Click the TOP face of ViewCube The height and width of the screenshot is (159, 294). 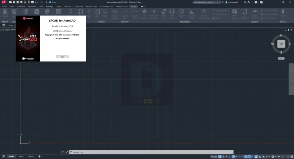[x=281, y=44]
